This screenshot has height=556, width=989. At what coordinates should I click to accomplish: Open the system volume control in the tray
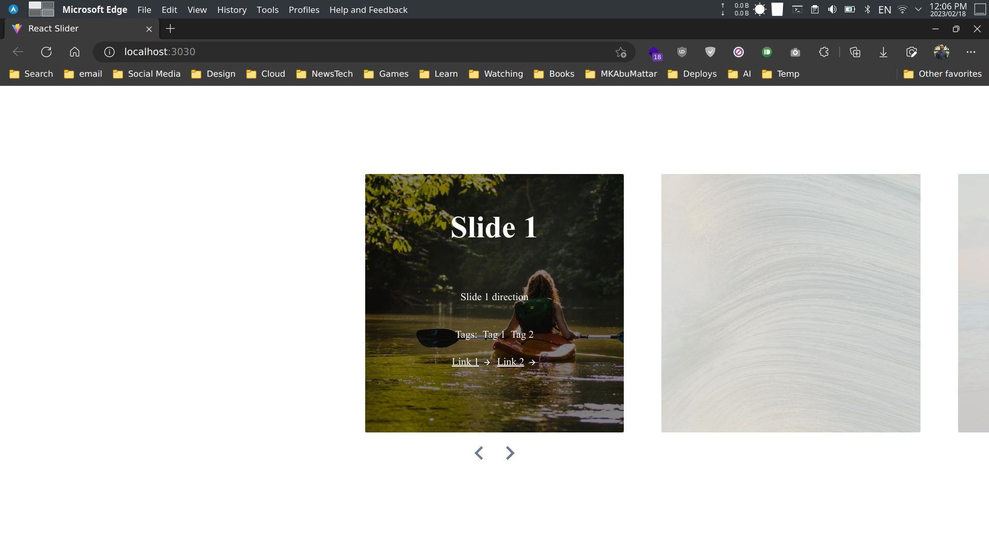coord(832,9)
